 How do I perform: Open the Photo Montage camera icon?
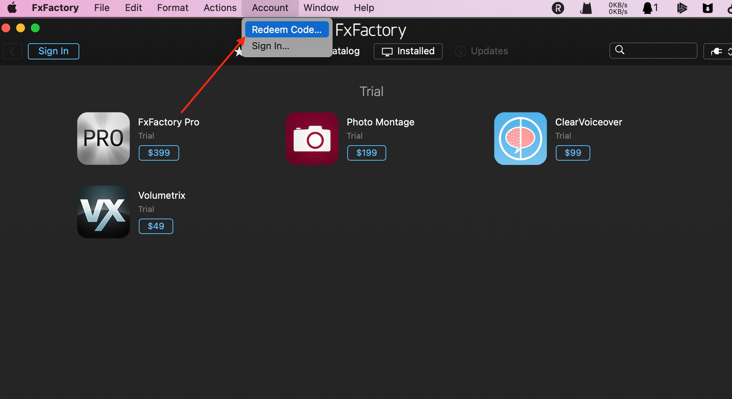312,139
